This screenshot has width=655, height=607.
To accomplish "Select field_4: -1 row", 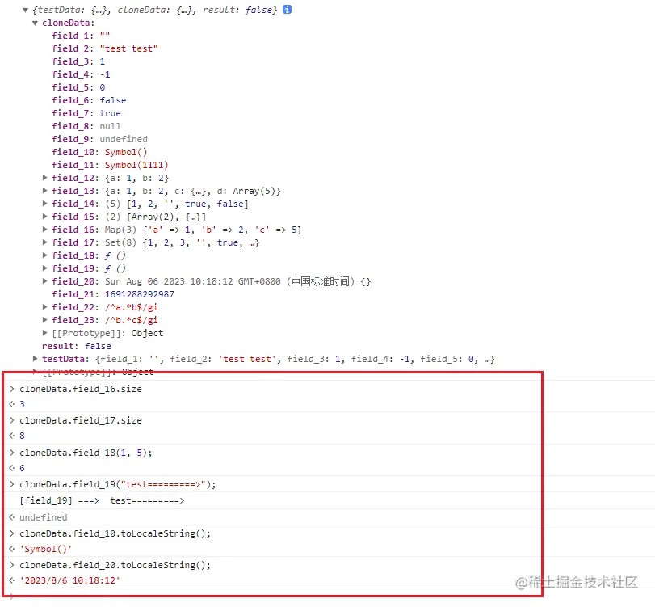I will (81, 74).
